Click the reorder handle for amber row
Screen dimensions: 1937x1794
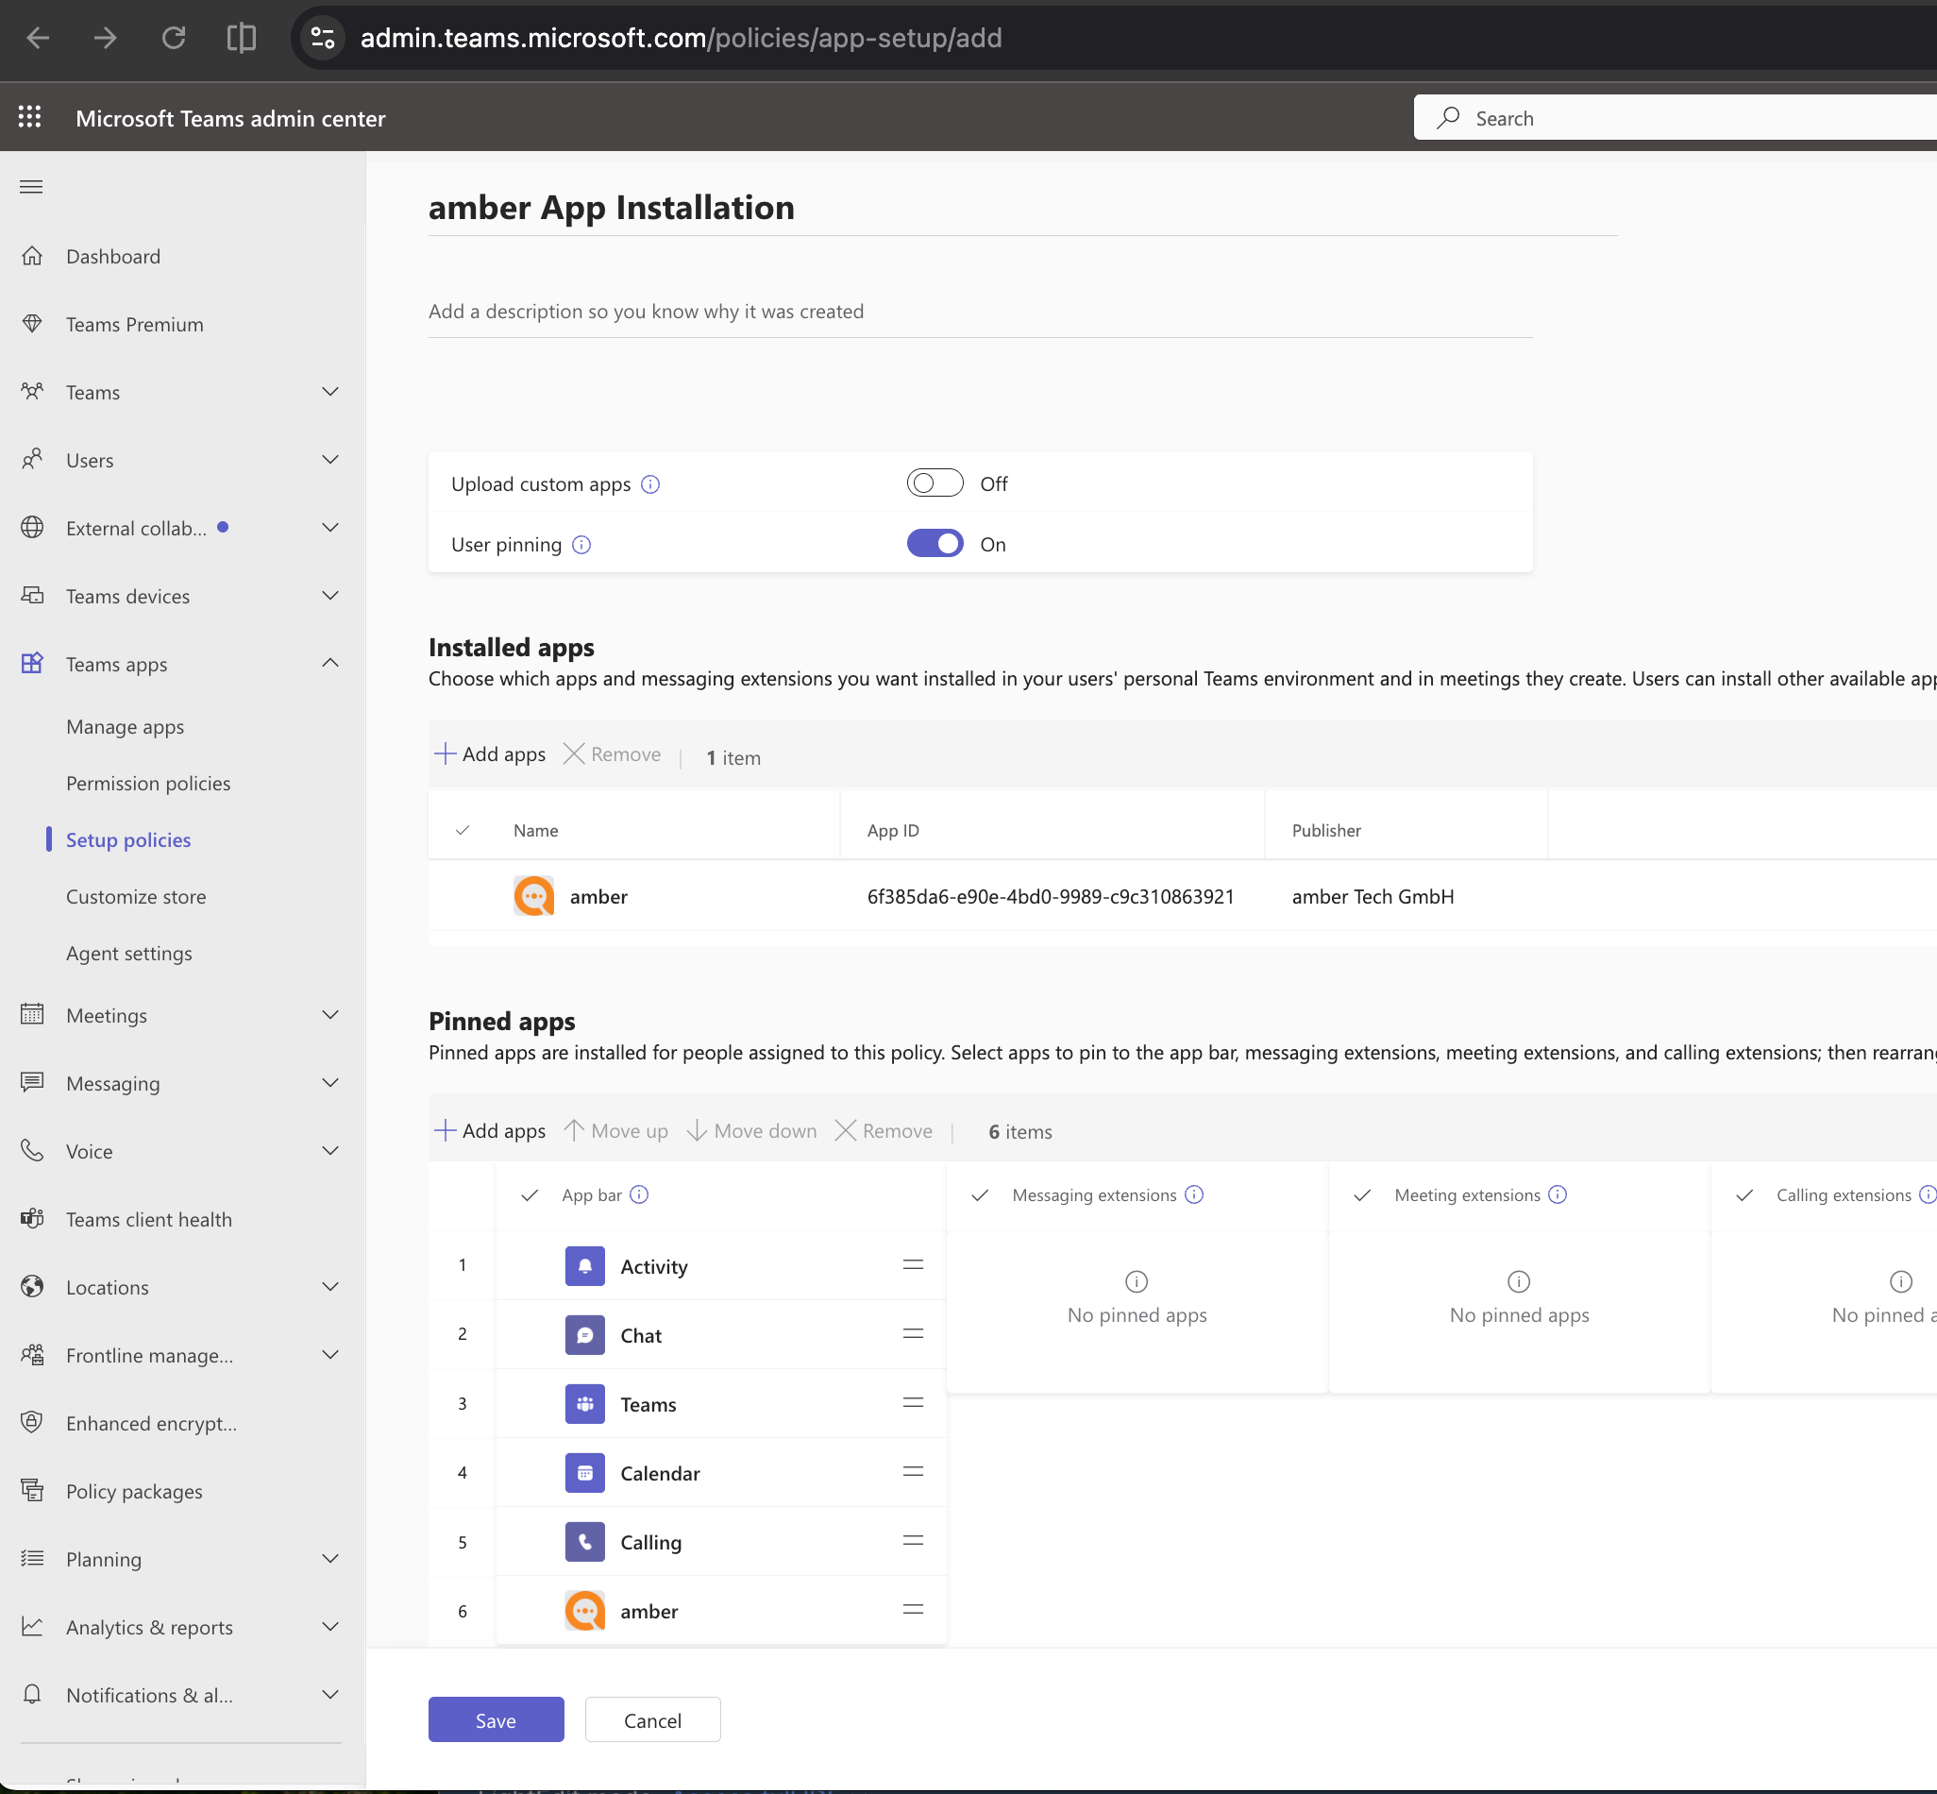[913, 1609]
